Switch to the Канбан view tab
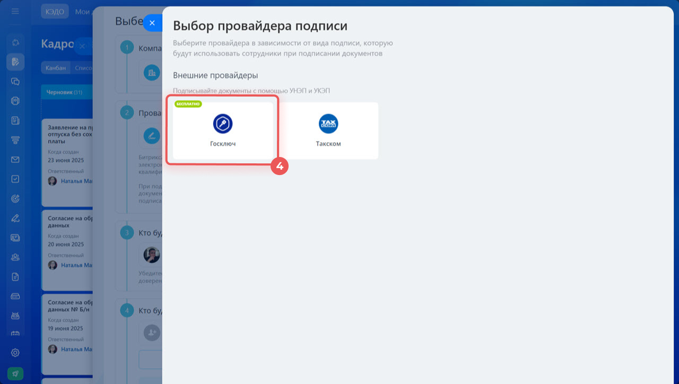The width and height of the screenshot is (679, 384). tap(56, 68)
